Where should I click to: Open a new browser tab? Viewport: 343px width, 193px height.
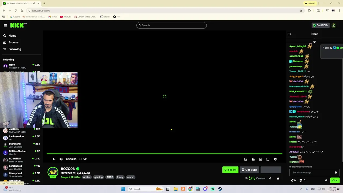[x=44, y=3]
